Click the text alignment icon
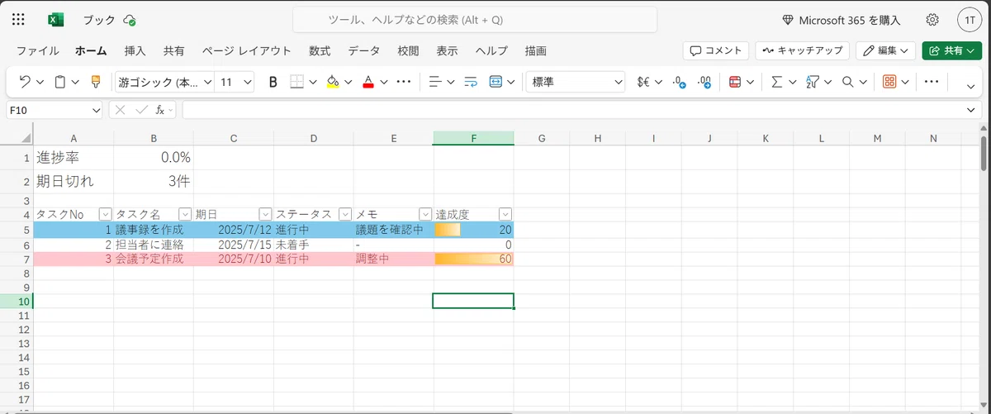 point(435,82)
